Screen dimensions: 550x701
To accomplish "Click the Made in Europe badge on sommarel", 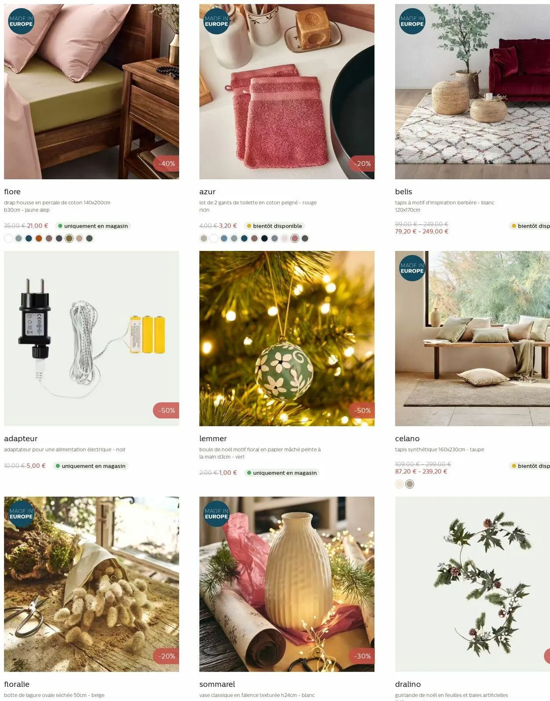I will tap(216, 513).
